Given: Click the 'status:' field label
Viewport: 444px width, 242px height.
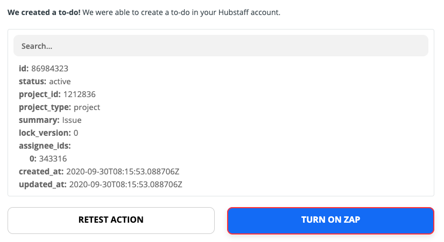Looking at the screenshot, I should pyautogui.click(x=32, y=82).
